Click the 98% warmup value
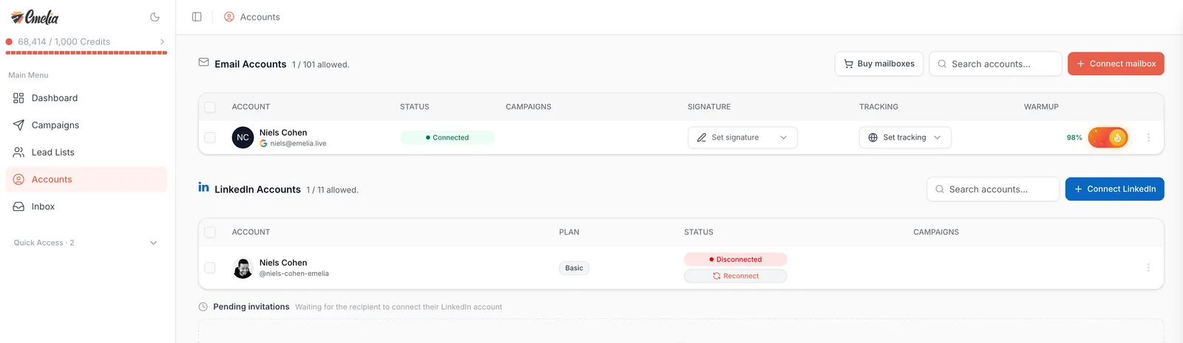 (x=1074, y=138)
